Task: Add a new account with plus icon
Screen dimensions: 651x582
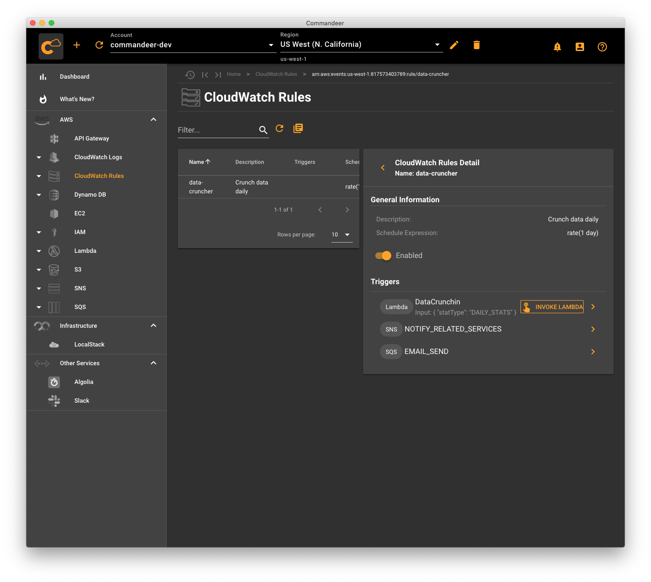Action: 77,45
